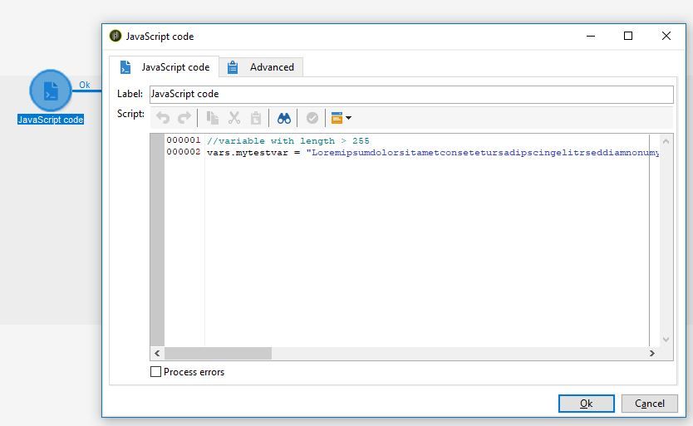Screen dimensions: 693x426
Task: Click the horizontal scrollbar thumb in the editor
Action: click(219, 354)
